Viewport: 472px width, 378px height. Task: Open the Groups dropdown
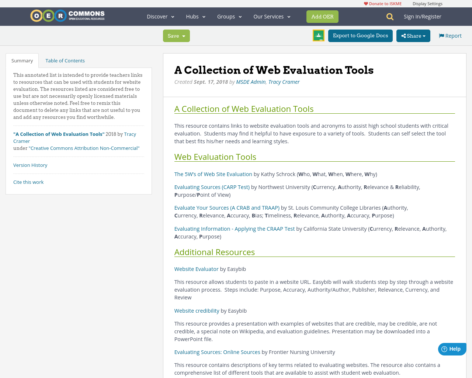[229, 16]
